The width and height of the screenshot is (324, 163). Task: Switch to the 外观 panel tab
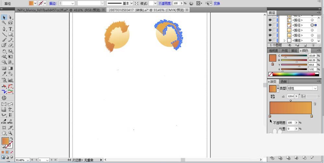coord(284,51)
